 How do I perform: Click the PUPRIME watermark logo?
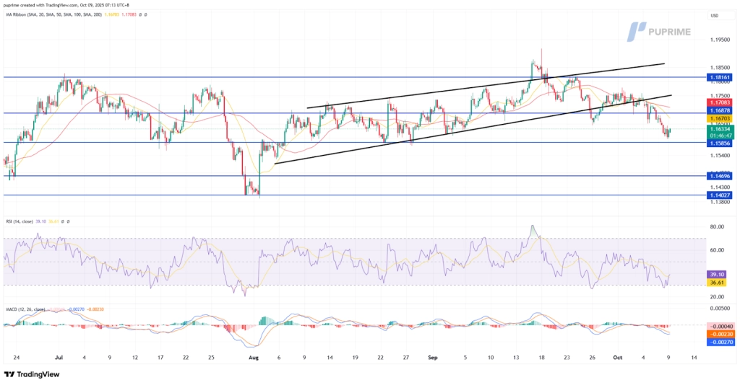pos(660,32)
